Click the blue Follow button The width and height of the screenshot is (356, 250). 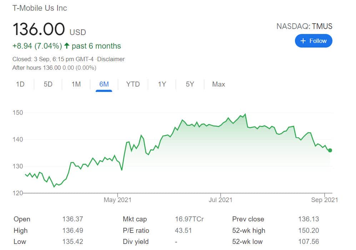pyautogui.click(x=314, y=41)
